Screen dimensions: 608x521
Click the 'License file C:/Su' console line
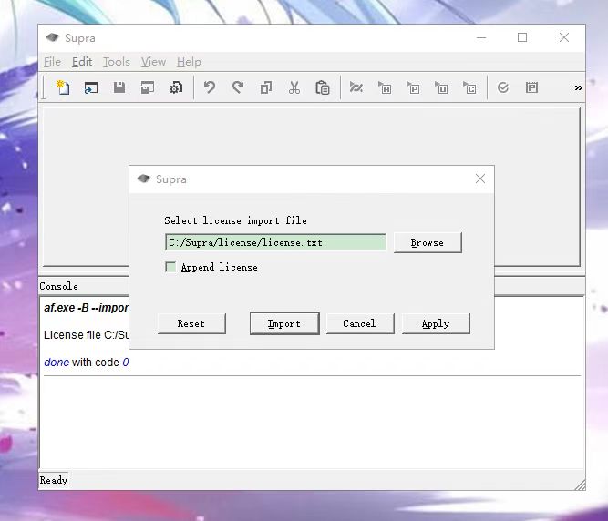pyautogui.click(x=86, y=334)
